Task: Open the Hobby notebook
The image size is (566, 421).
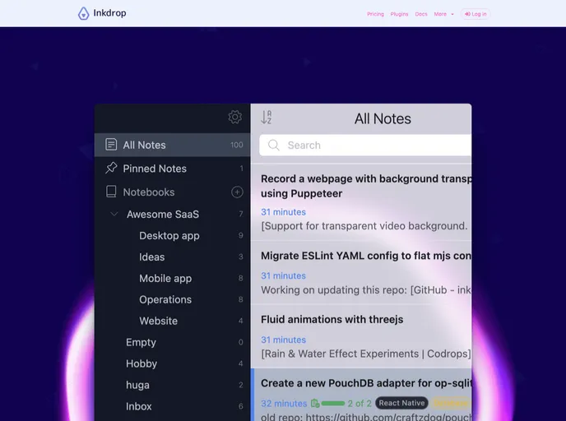Action: 172,363
